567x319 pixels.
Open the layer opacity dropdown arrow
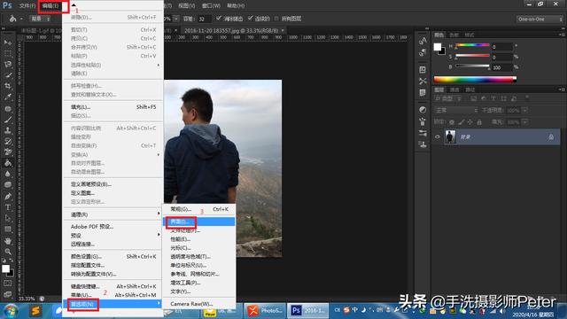[524, 110]
